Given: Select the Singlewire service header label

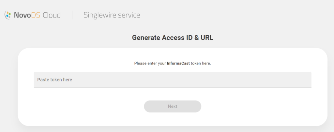Looking at the screenshot, I should pos(112,15).
